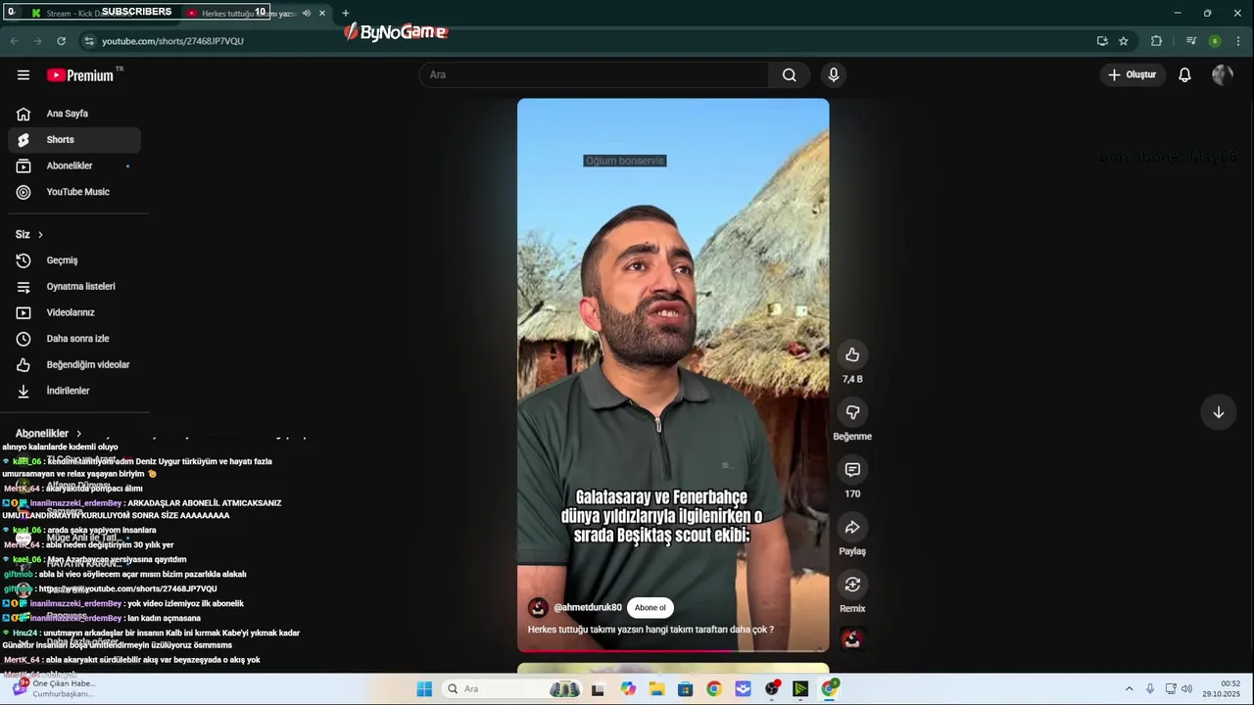Go to Ana Sayfa in sidebar

coord(74,114)
